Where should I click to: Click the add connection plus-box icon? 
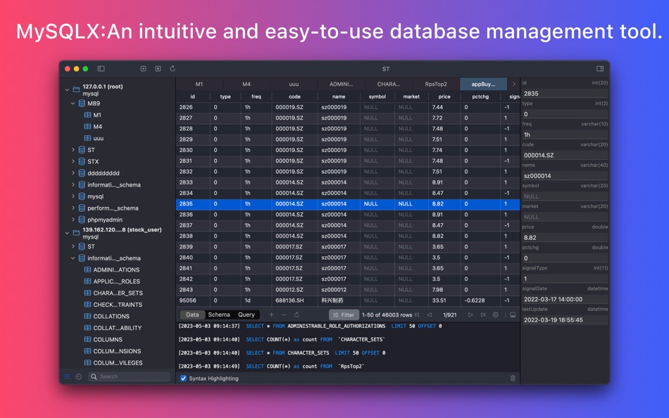(x=144, y=69)
